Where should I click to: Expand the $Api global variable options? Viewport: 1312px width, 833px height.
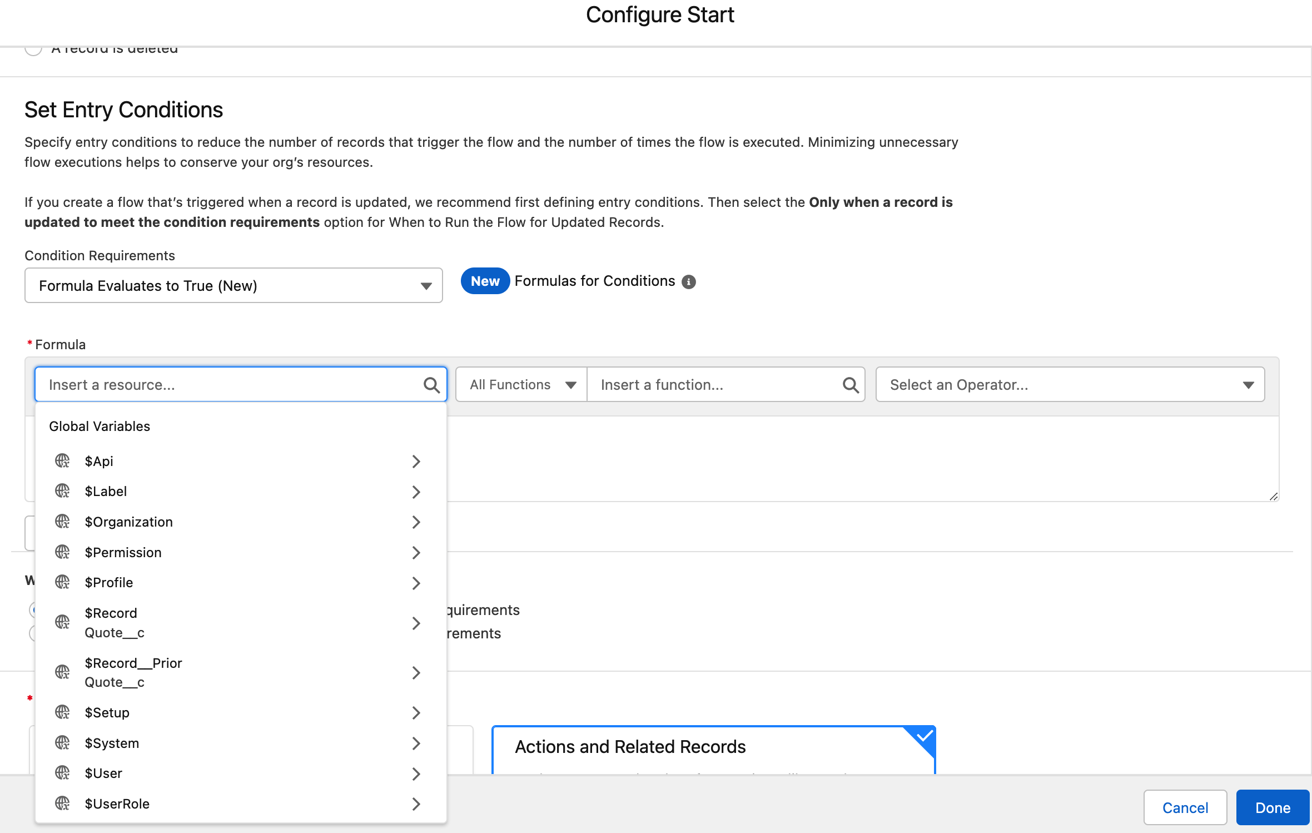pos(415,460)
